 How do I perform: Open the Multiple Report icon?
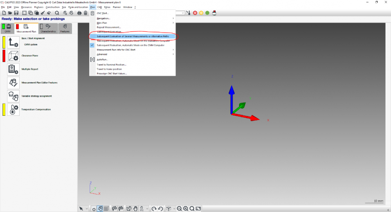[13, 69]
